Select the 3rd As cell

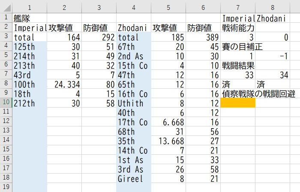coord(134,169)
